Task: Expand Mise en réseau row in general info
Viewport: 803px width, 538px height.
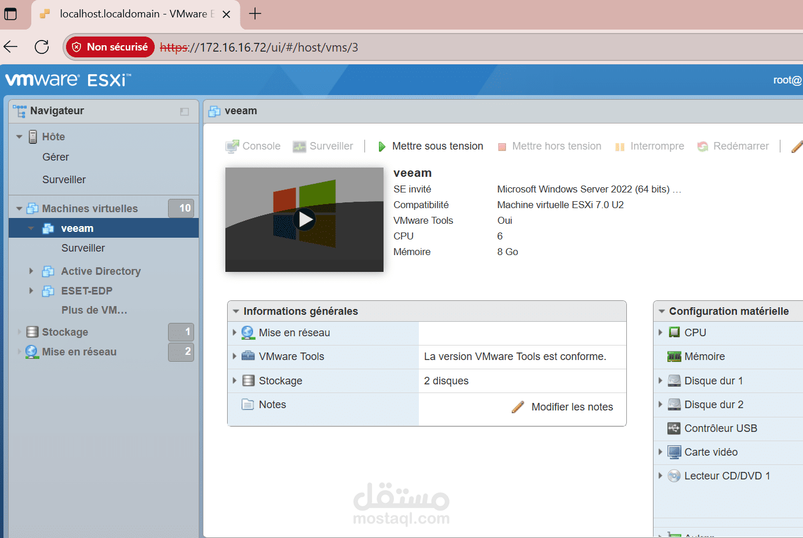Action: [235, 333]
